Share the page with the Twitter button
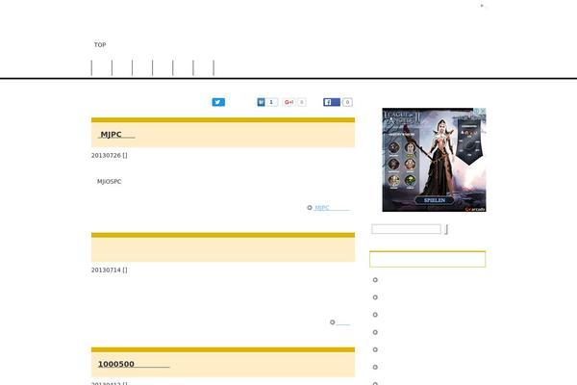This screenshot has width=577, height=385. [218, 102]
